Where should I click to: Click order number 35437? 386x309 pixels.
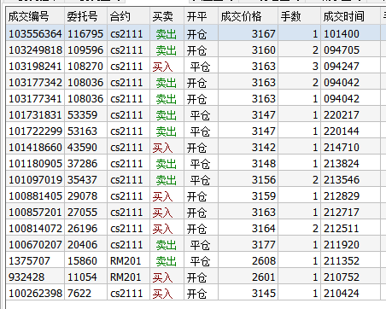point(82,180)
